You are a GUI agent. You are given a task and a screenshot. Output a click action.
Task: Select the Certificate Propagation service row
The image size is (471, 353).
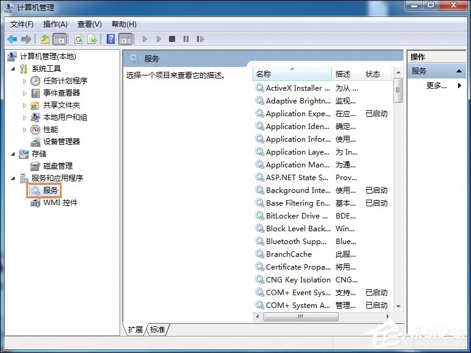(323, 267)
